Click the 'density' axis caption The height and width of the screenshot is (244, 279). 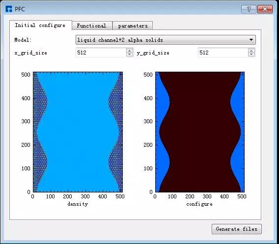click(x=78, y=204)
